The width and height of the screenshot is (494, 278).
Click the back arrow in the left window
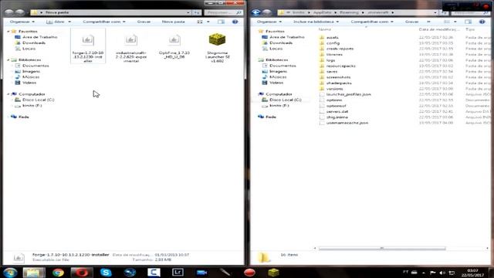point(9,12)
